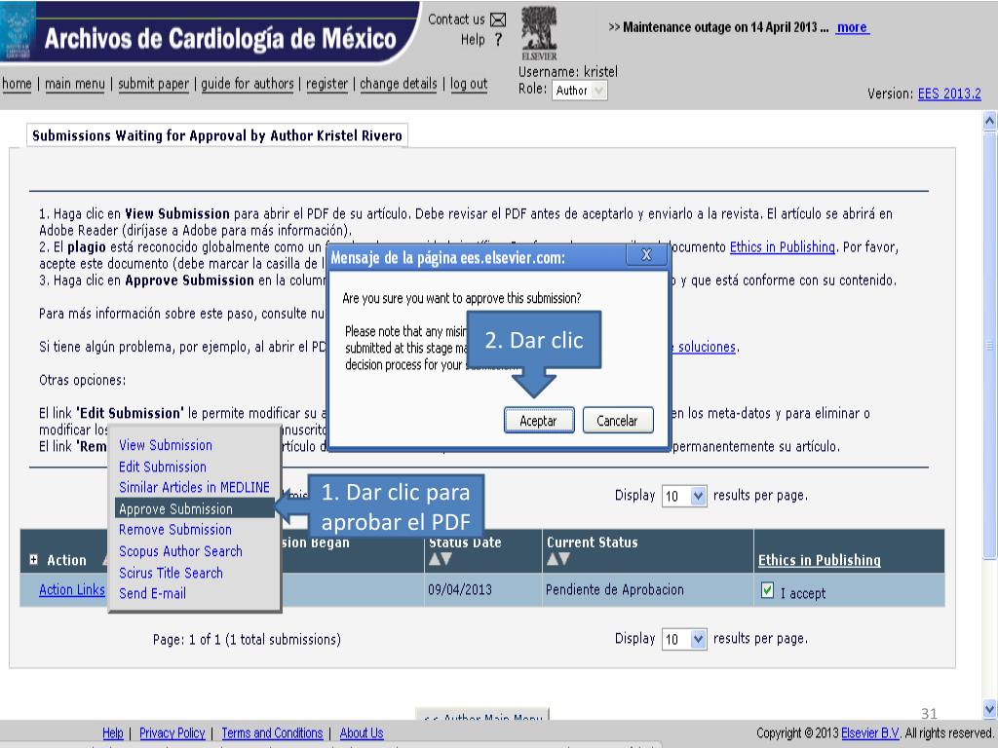The image size is (998, 748).
Task: Sort Status Date ascending arrow
Action: tap(435, 559)
